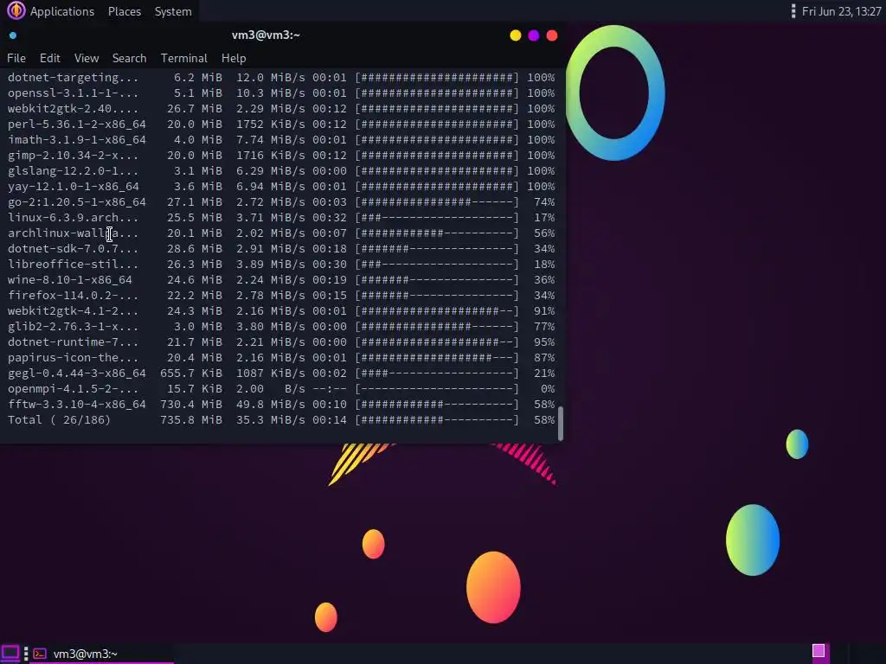Click the text 'dotnet-sdk-7.0.7...'
The width and height of the screenshot is (886, 664).
[x=73, y=249]
